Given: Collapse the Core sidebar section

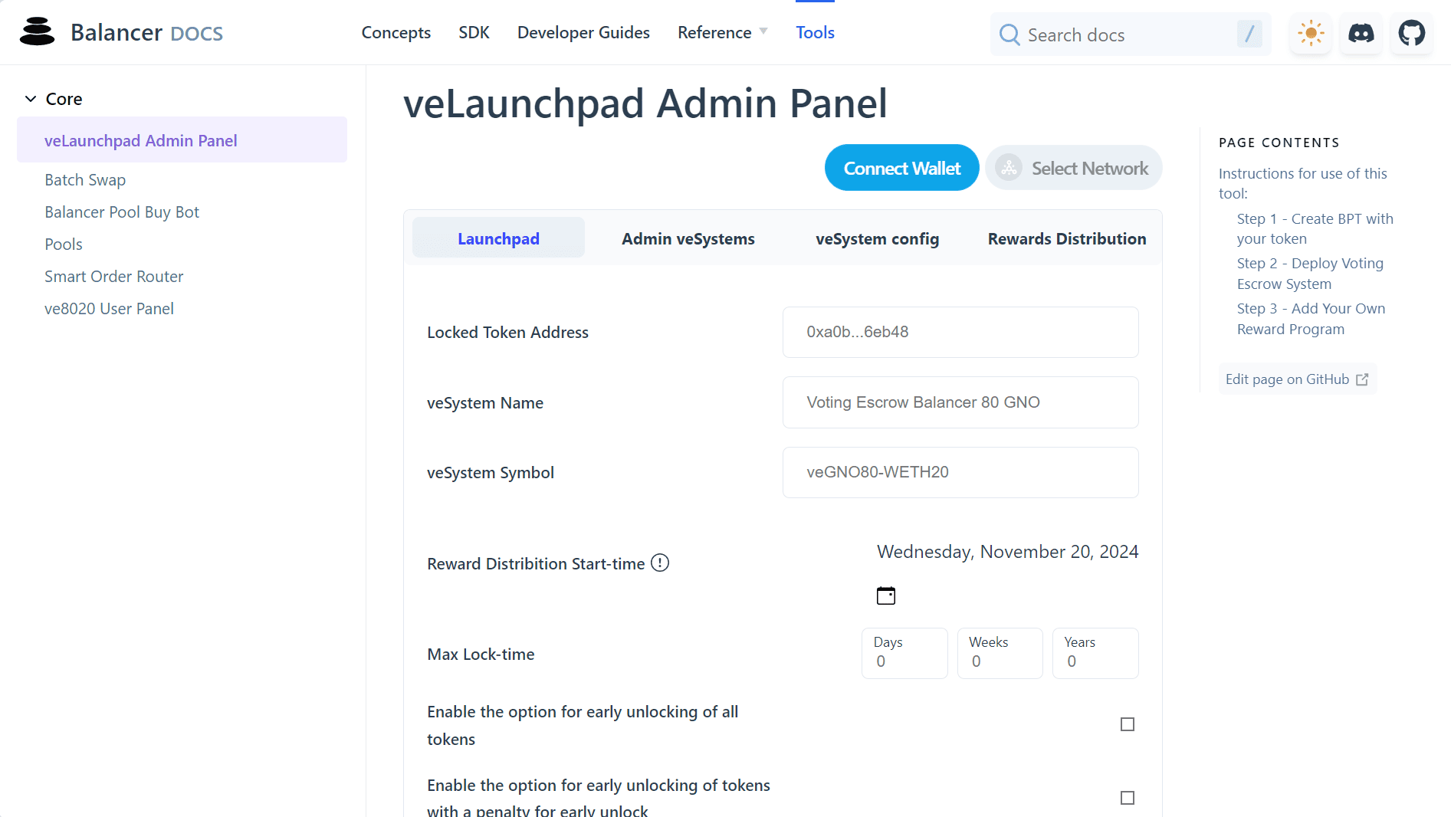Looking at the screenshot, I should (x=31, y=99).
